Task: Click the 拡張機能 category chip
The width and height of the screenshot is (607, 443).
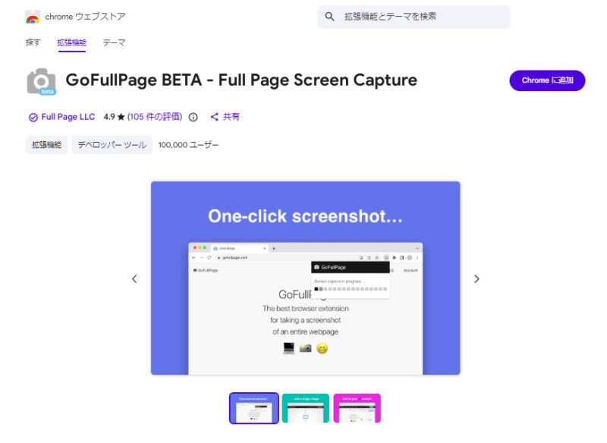Action: (46, 145)
